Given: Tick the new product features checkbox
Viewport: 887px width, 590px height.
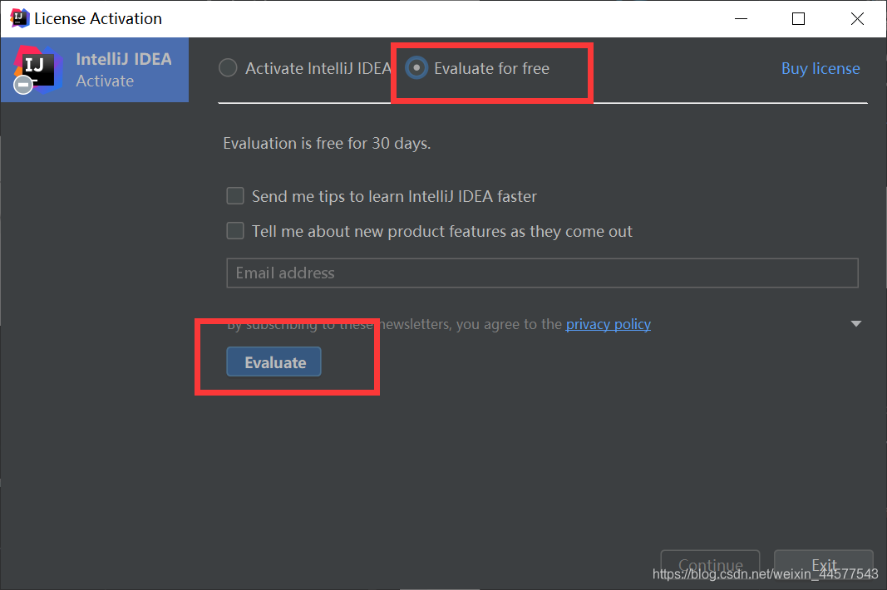Looking at the screenshot, I should click(x=235, y=231).
